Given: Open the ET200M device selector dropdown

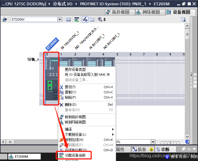Looking at the screenshot, I should tap(60, 20).
